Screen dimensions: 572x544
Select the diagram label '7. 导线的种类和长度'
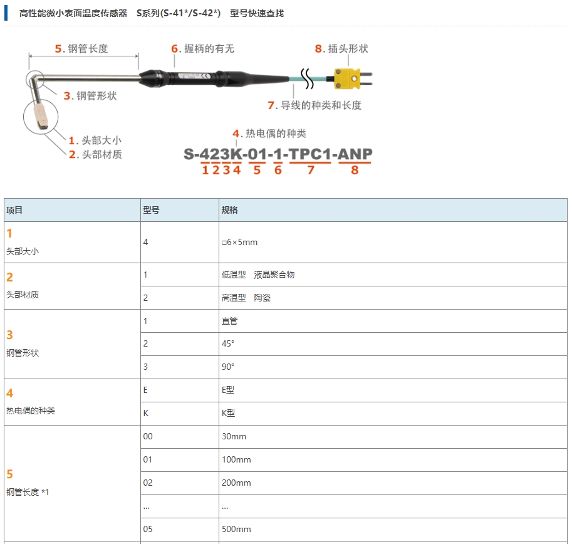(315, 105)
